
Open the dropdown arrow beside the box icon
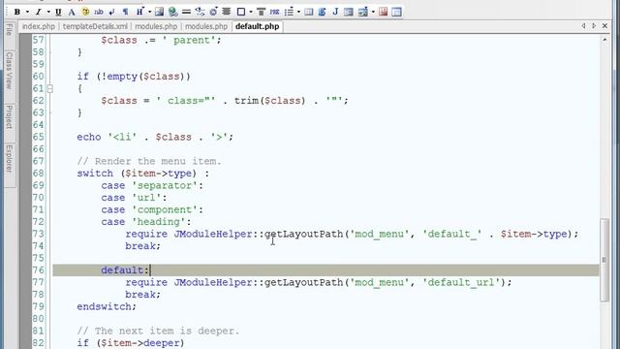pyautogui.click(x=251, y=12)
